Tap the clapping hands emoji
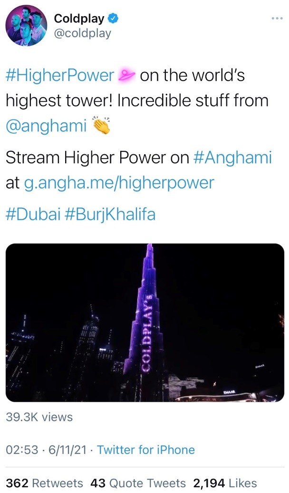This screenshot has width=289, height=493. click(100, 125)
